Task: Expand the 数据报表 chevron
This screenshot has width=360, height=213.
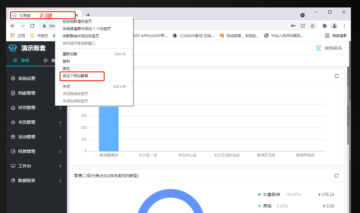Action: click(x=61, y=180)
